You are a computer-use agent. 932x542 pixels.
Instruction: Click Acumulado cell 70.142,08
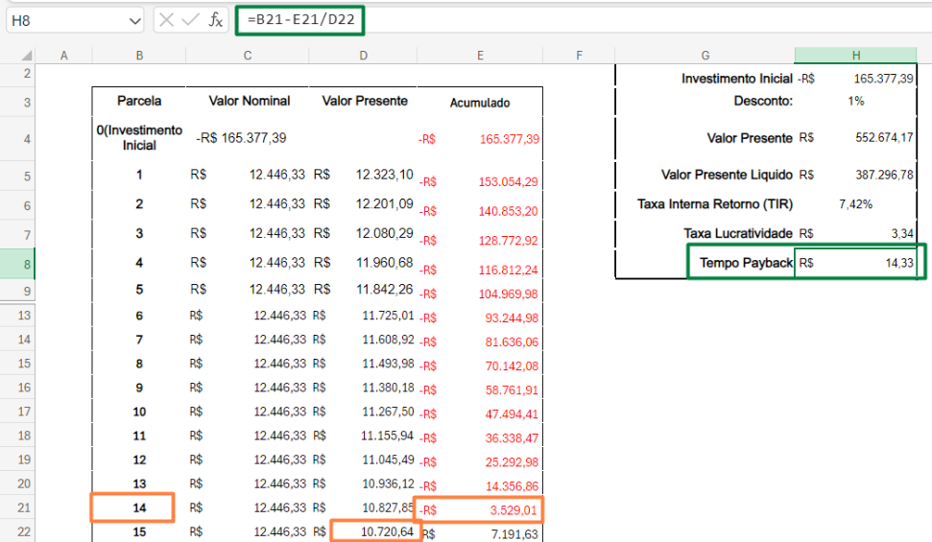tap(480, 365)
